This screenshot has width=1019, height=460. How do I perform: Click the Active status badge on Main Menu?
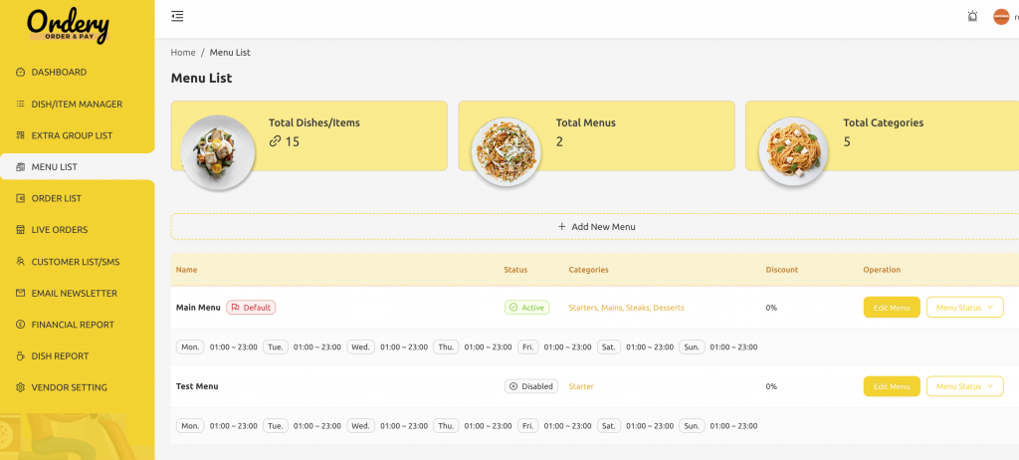point(526,308)
